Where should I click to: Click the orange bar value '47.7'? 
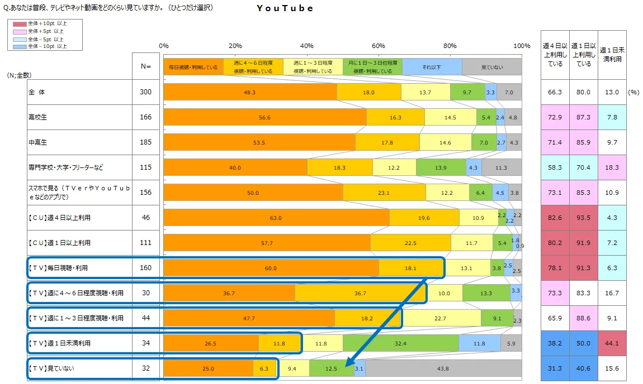pos(249,319)
